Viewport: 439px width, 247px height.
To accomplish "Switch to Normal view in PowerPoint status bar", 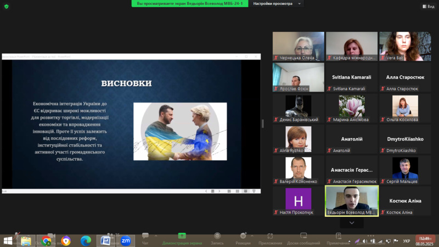I will coord(229,191).
